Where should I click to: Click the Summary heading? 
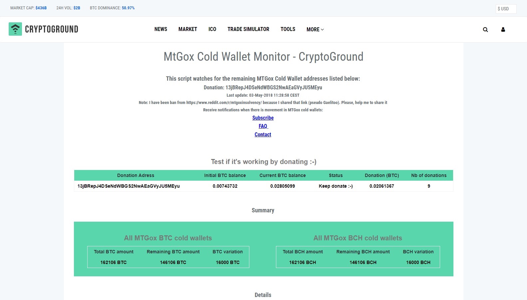263,210
